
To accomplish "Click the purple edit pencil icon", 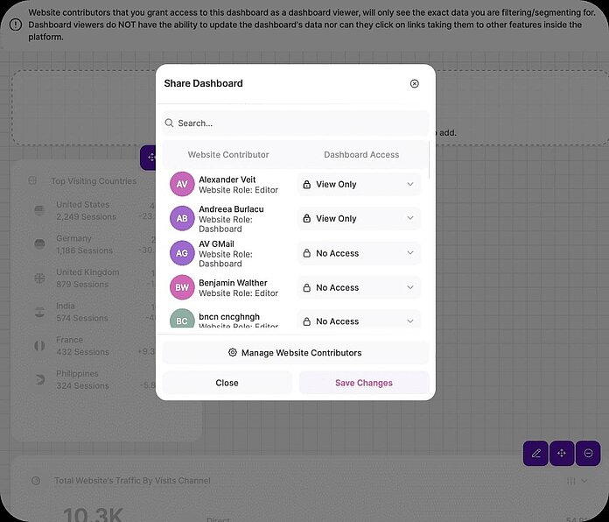I will 535,454.
